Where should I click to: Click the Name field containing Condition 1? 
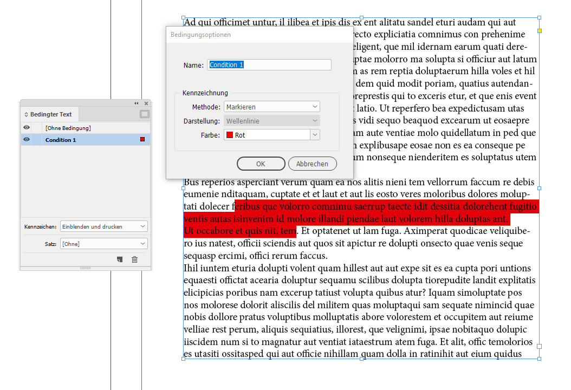click(x=269, y=64)
